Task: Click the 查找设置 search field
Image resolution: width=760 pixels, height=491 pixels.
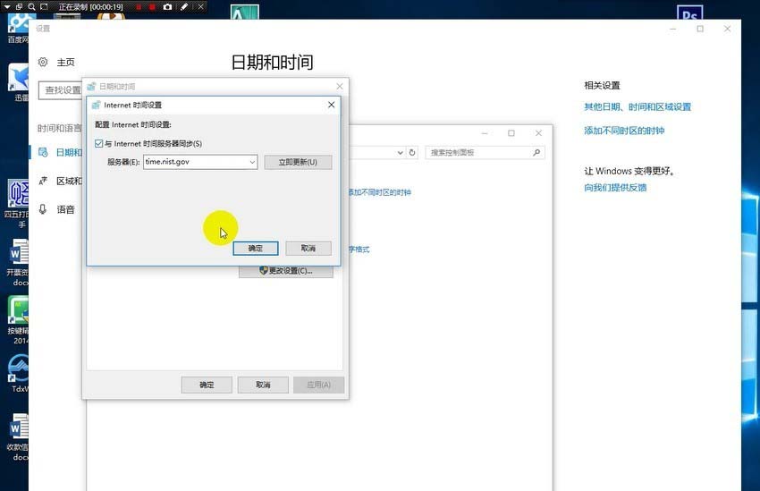Action: (x=60, y=90)
